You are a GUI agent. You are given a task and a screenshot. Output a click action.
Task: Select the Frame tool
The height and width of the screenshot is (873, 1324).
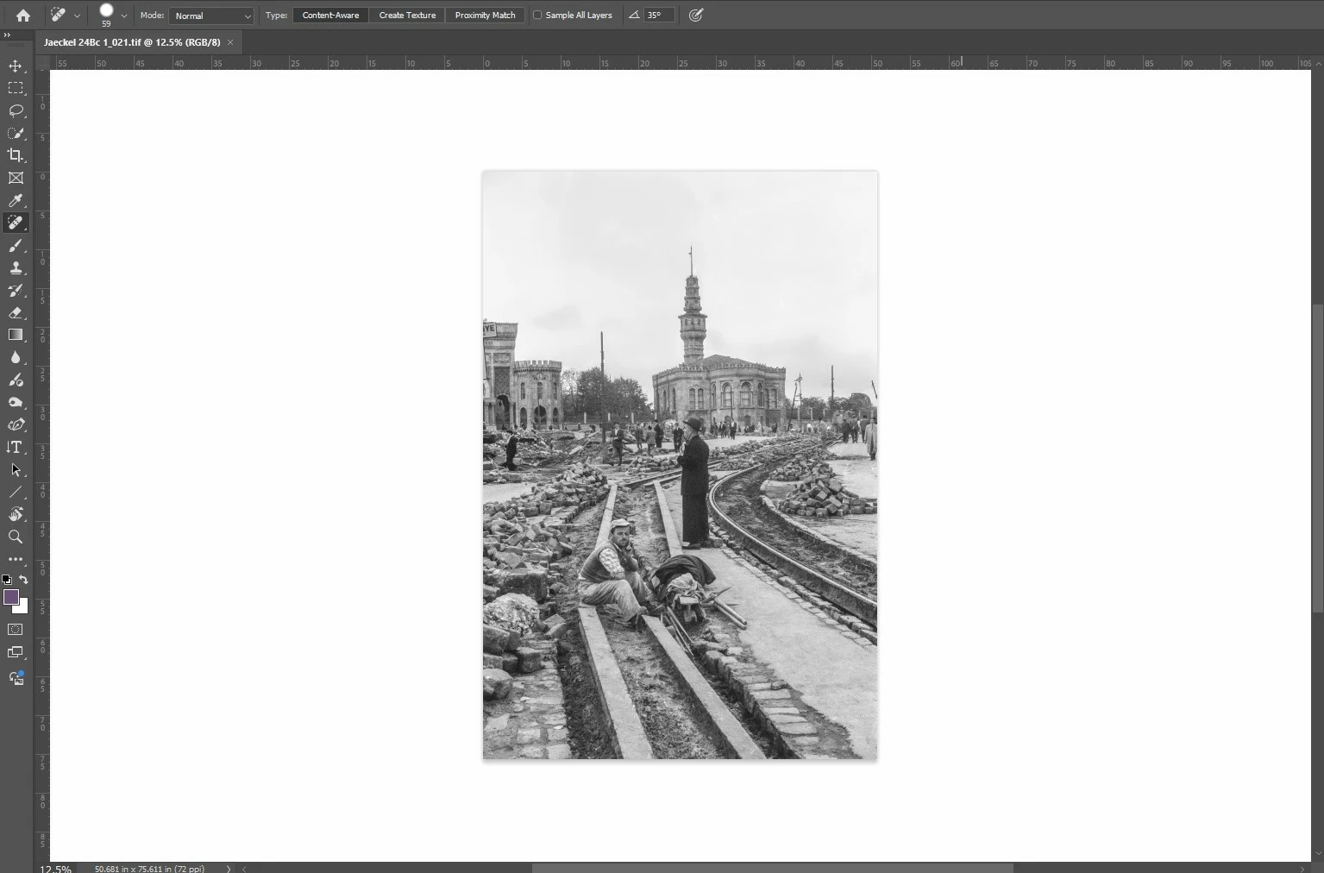click(x=16, y=178)
